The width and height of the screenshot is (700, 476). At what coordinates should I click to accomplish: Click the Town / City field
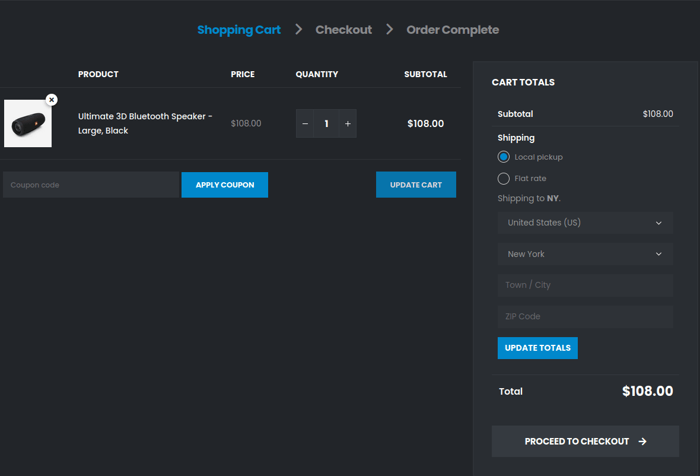585,285
